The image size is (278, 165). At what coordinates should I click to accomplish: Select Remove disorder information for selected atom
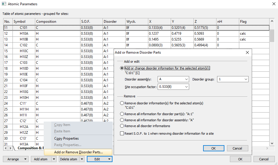click(122, 103)
